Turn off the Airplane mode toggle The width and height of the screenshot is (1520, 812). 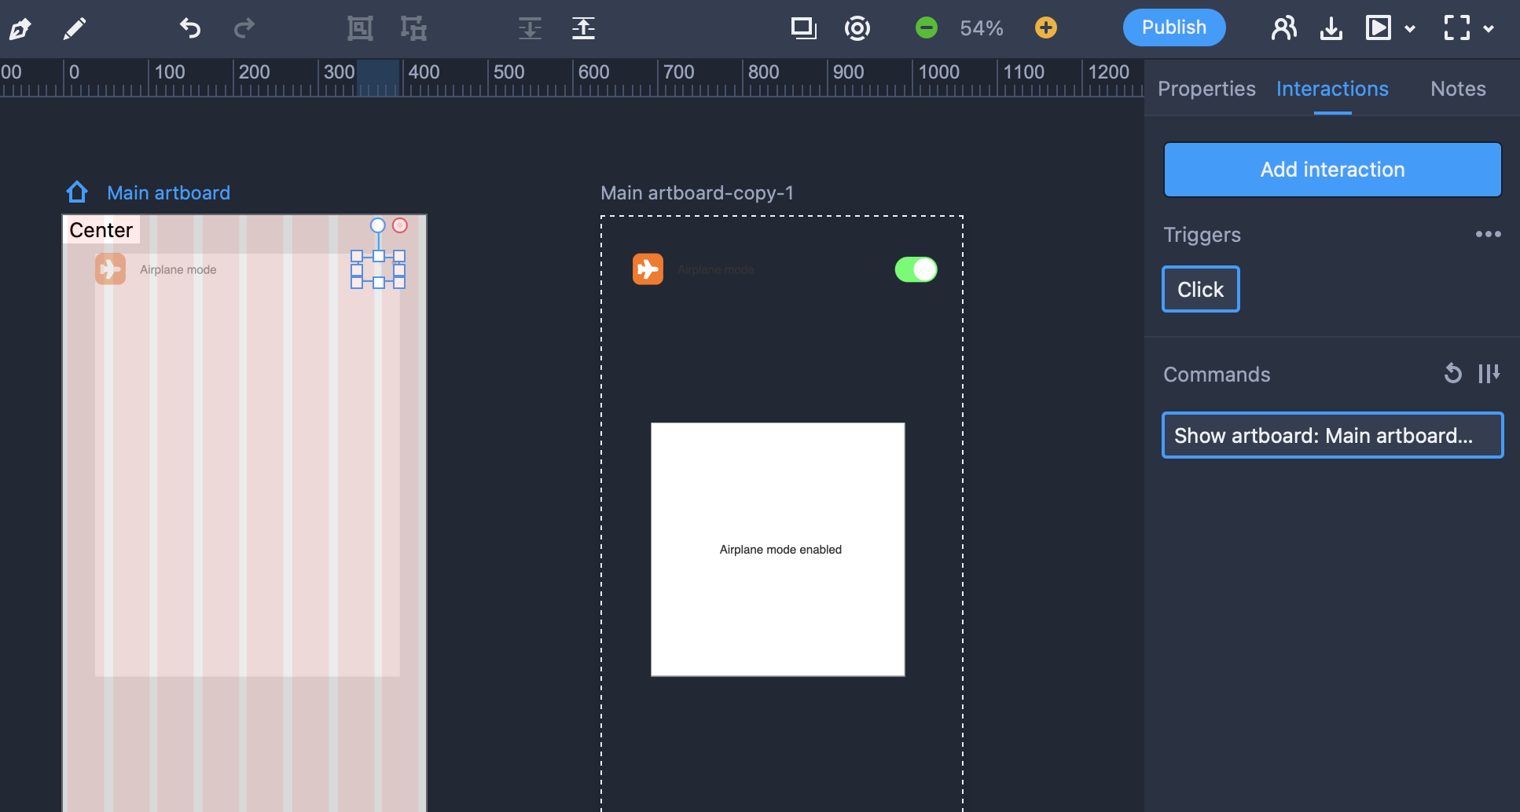tap(916, 269)
